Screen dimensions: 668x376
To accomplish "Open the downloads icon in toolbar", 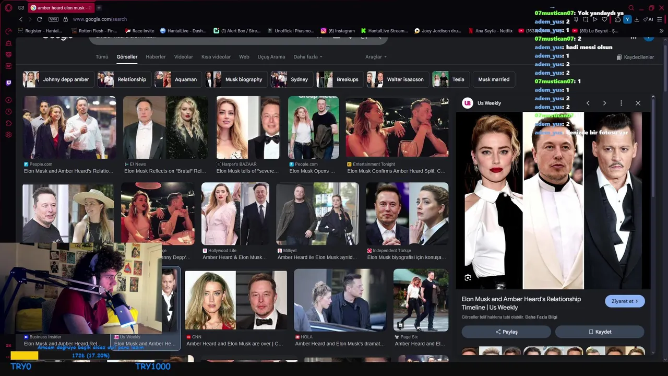I will pyautogui.click(x=637, y=19).
